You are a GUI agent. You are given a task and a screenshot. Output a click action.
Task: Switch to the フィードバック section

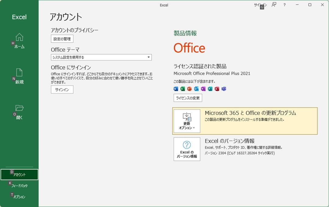(x=19, y=185)
